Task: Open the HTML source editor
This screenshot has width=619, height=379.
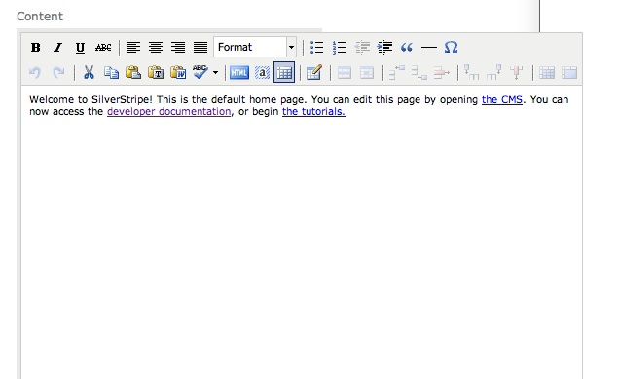Action: click(x=239, y=72)
